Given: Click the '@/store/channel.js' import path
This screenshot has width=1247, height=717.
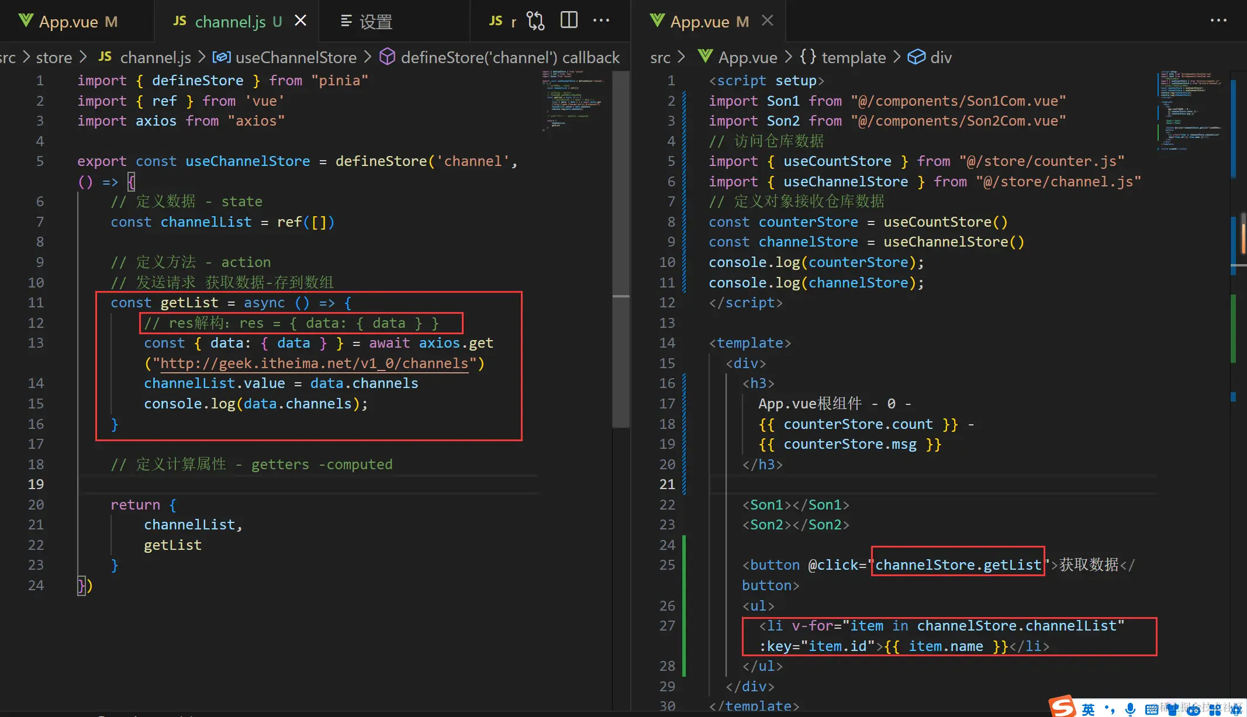Looking at the screenshot, I should coord(1058,182).
